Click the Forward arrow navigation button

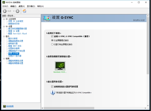(x=17, y=11)
